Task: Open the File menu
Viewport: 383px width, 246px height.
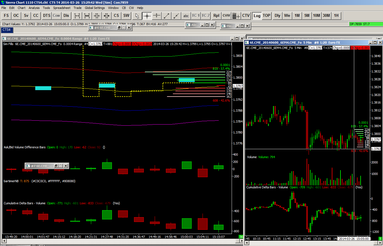Action: click(x=4, y=8)
